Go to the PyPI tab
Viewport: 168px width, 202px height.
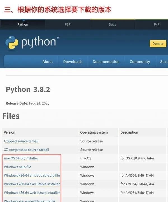click(157, 24)
